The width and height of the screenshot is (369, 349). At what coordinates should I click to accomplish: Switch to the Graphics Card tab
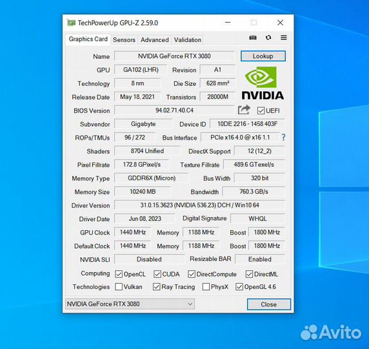pyautogui.click(x=88, y=39)
